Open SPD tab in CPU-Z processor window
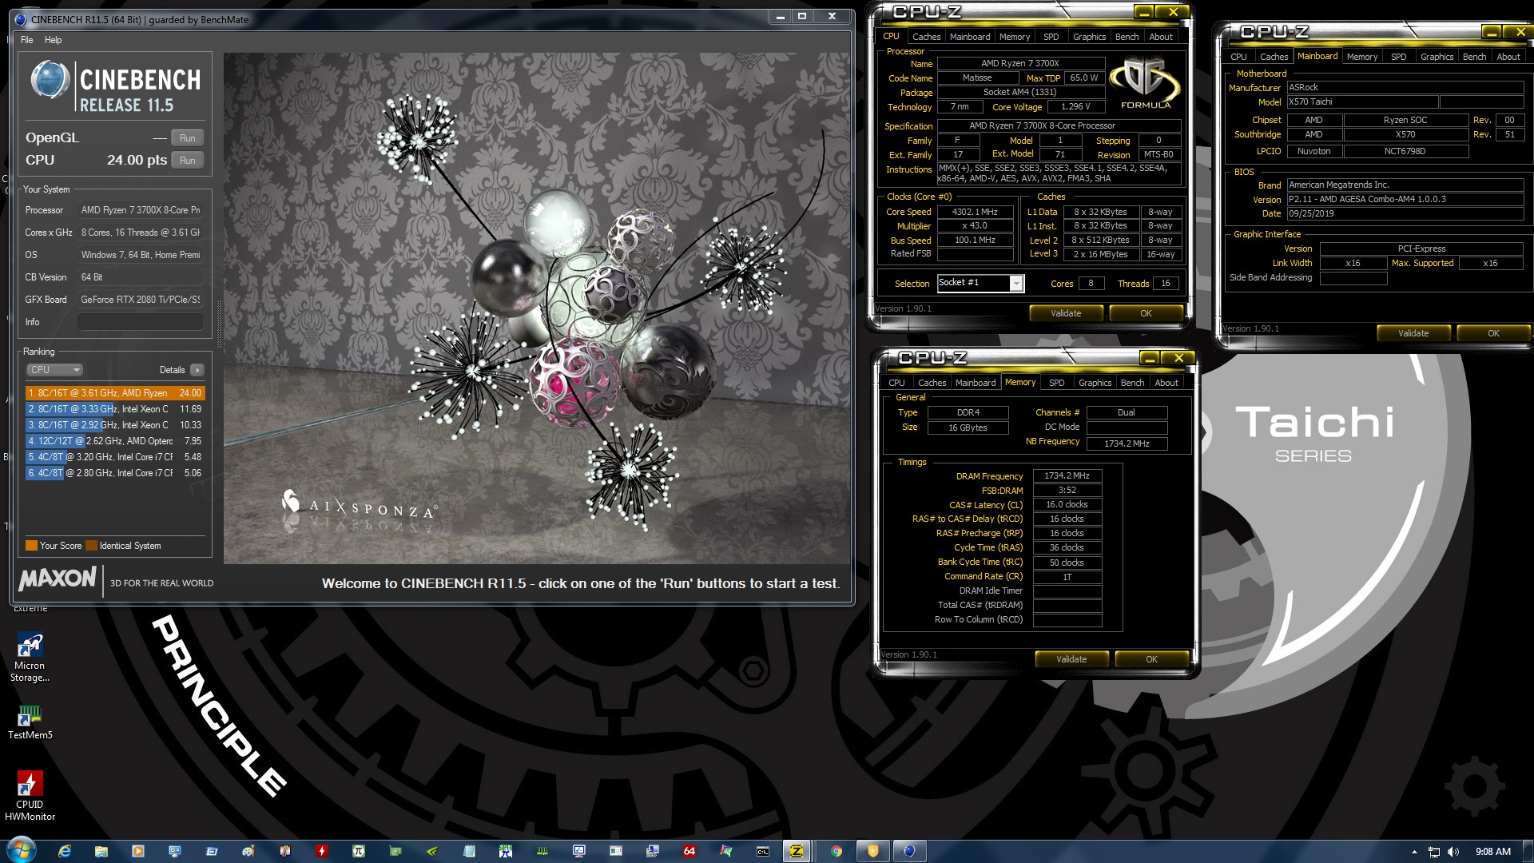 click(1051, 37)
